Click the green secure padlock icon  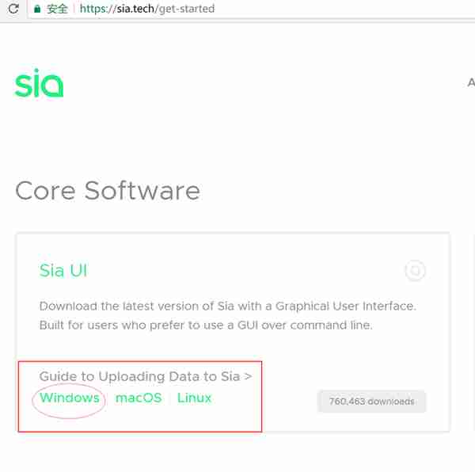point(37,9)
